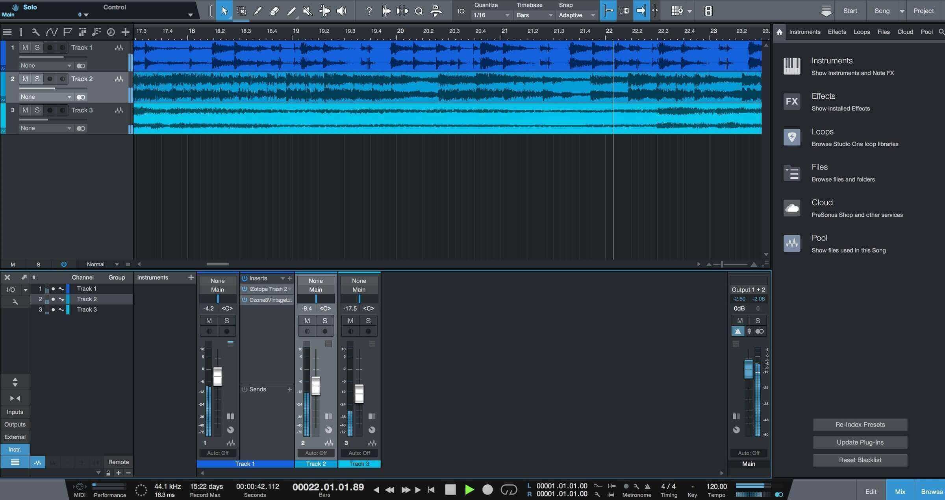Click the Track 1 mixer volume fader
This screenshot has height=500, width=945.
(217, 376)
